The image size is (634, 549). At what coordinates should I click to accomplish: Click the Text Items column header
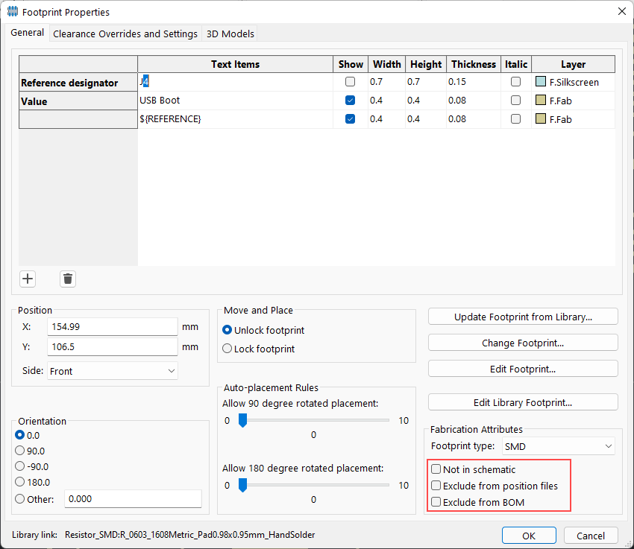235,64
